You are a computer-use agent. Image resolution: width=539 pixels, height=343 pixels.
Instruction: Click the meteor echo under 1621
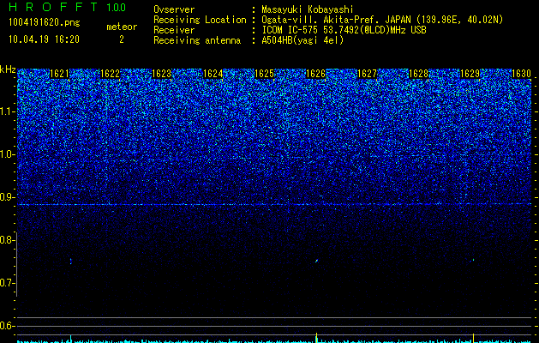click(71, 262)
